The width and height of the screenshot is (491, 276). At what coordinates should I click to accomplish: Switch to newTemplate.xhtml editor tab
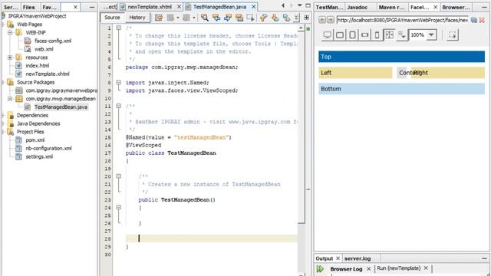pyautogui.click(x=150, y=7)
